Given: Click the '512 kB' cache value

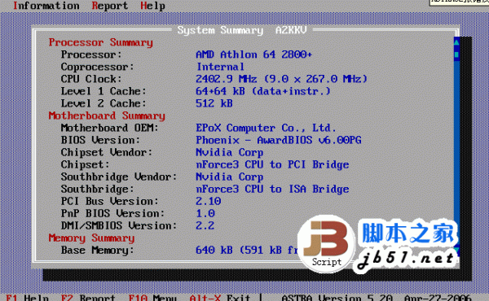Looking at the screenshot, I should tap(214, 103).
